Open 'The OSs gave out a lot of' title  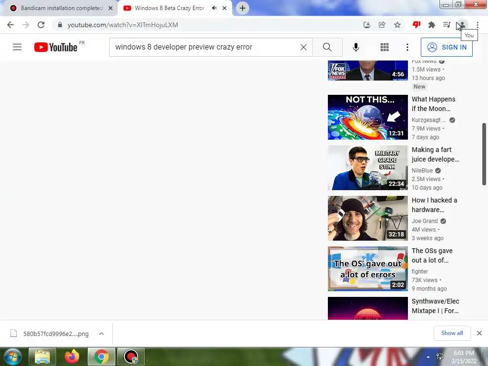click(432, 255)
